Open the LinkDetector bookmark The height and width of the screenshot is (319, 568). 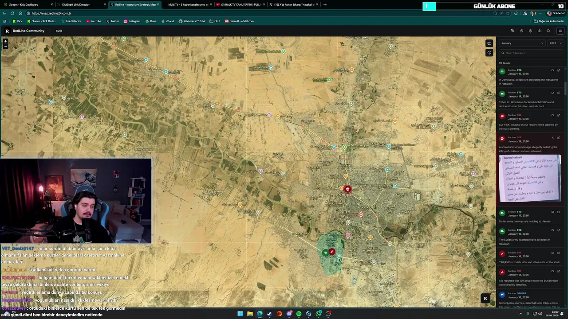(71, 21)
